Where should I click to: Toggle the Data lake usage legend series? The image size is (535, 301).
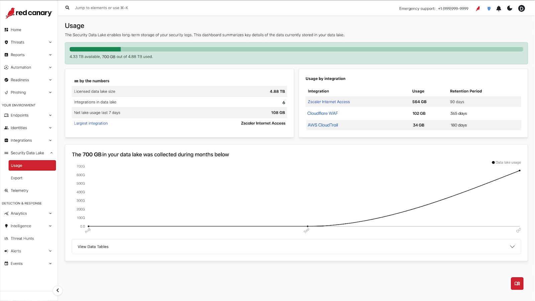[x=506, y=163]
